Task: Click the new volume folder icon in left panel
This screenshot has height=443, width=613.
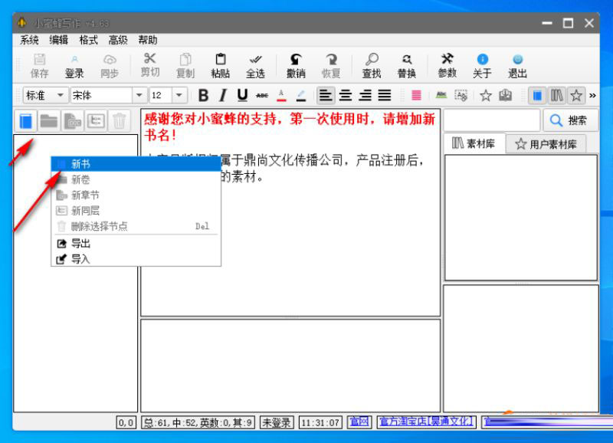Action: pos(49,121)
